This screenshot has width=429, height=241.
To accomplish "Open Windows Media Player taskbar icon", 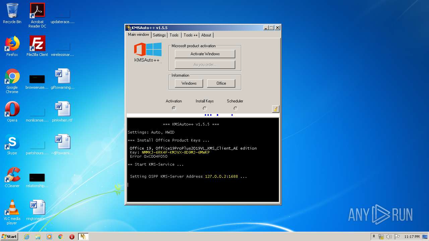I will tap(49, 237).
